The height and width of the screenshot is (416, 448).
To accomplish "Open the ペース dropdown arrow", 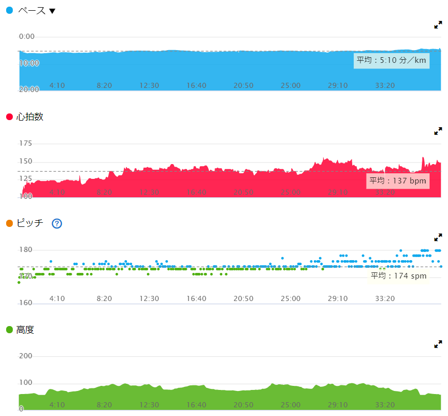I will pos(52,11).
